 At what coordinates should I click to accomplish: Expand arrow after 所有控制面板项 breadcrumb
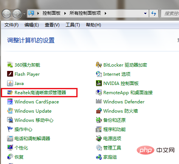point(105,13)
